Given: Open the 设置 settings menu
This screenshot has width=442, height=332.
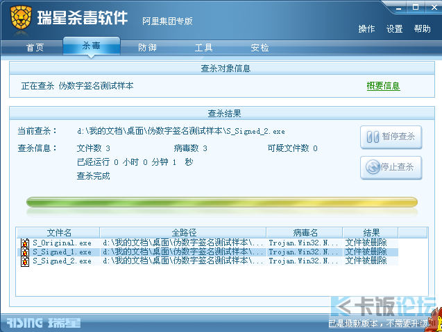Looking at the screenshot, I should tap(394, 28).
